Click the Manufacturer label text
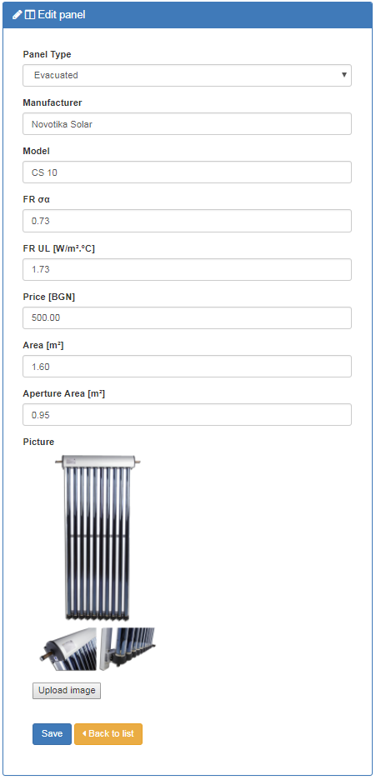This screenshot has width=376, height=780. [x=53, y=103]
